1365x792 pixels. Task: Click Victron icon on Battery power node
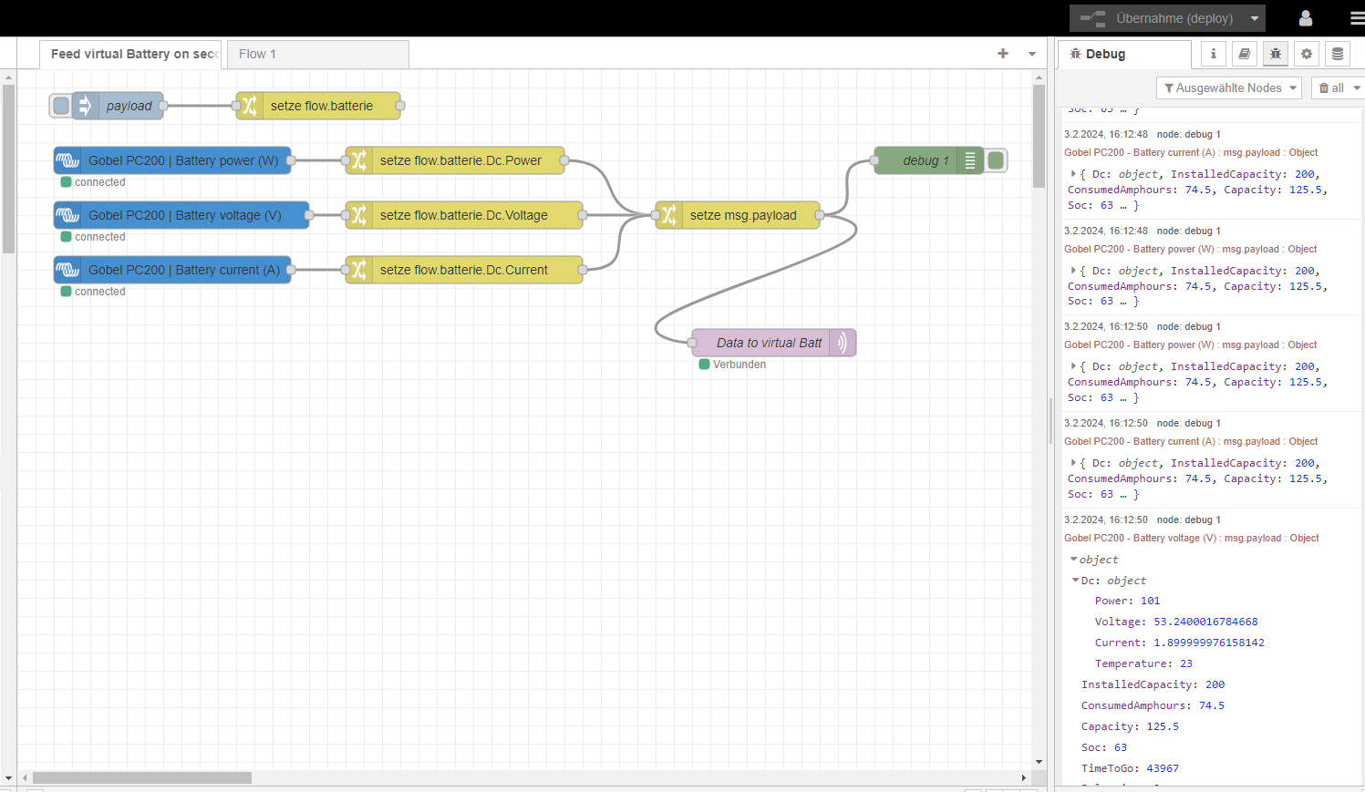(x=67, y=160)
